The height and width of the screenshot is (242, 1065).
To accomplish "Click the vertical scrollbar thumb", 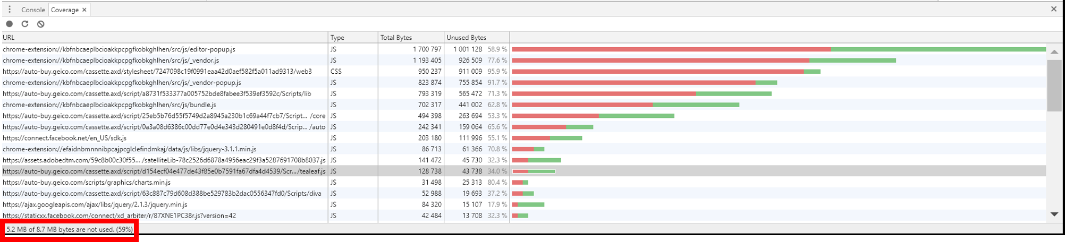I will (x=1054, y=85).
